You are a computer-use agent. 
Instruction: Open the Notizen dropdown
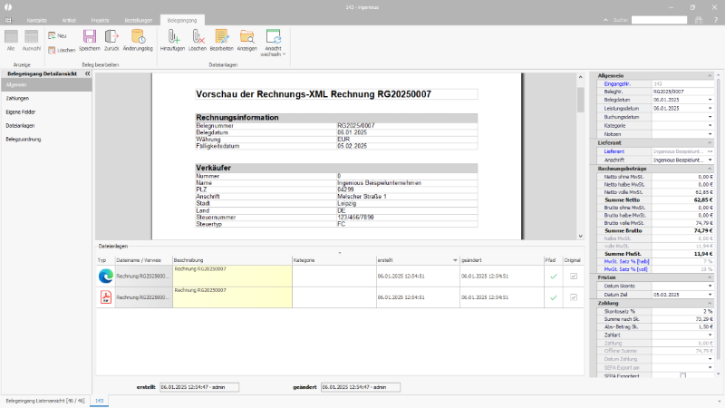(x=710, y=134)
